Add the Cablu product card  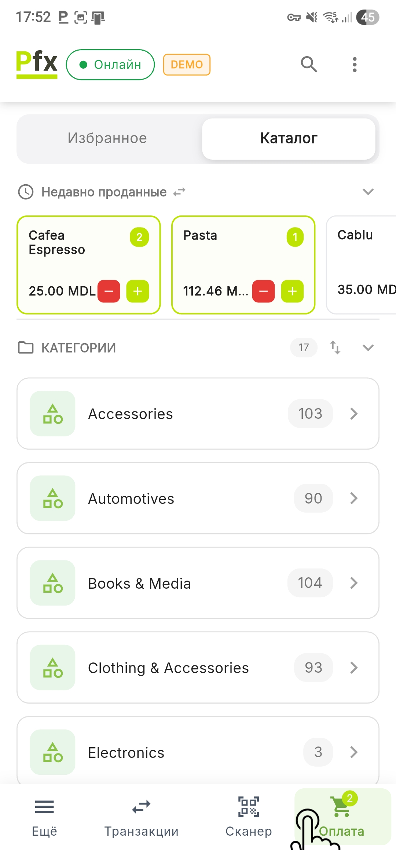pos(361,264)
